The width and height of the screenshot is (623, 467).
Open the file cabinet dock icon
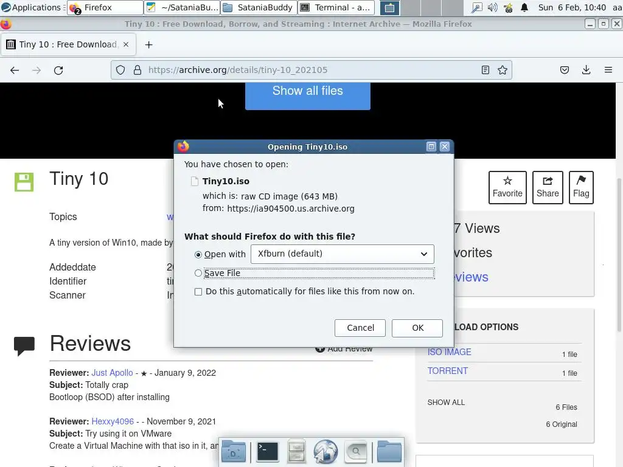coord(296,452)
